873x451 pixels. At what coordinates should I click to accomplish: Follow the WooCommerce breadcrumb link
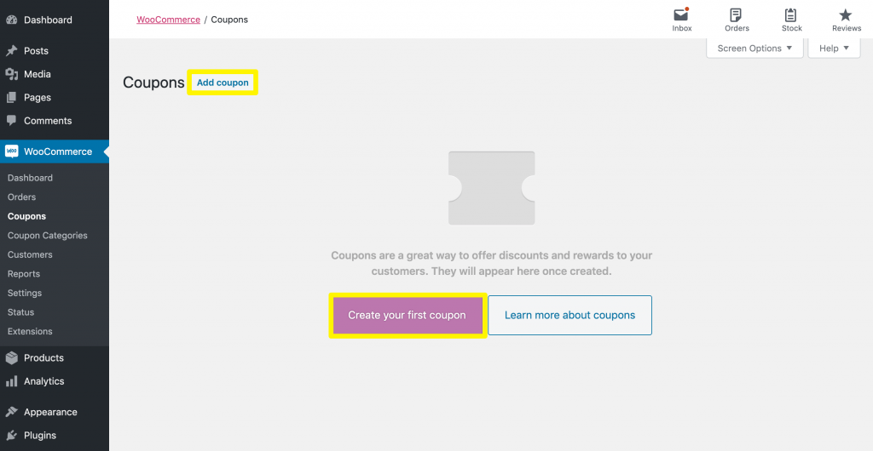[x=168, y=19]
